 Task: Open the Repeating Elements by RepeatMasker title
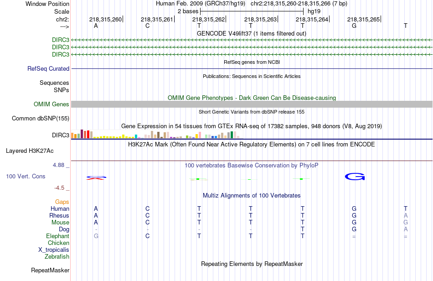pos(252,264)
